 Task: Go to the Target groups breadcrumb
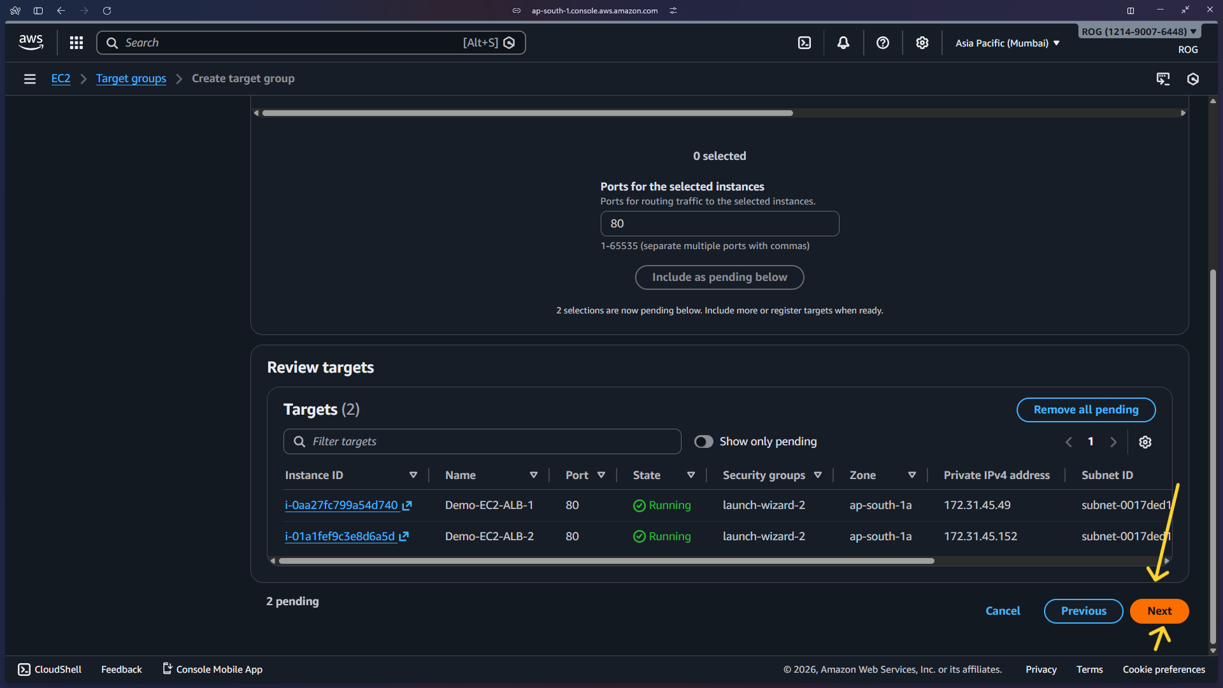(131, 79)
